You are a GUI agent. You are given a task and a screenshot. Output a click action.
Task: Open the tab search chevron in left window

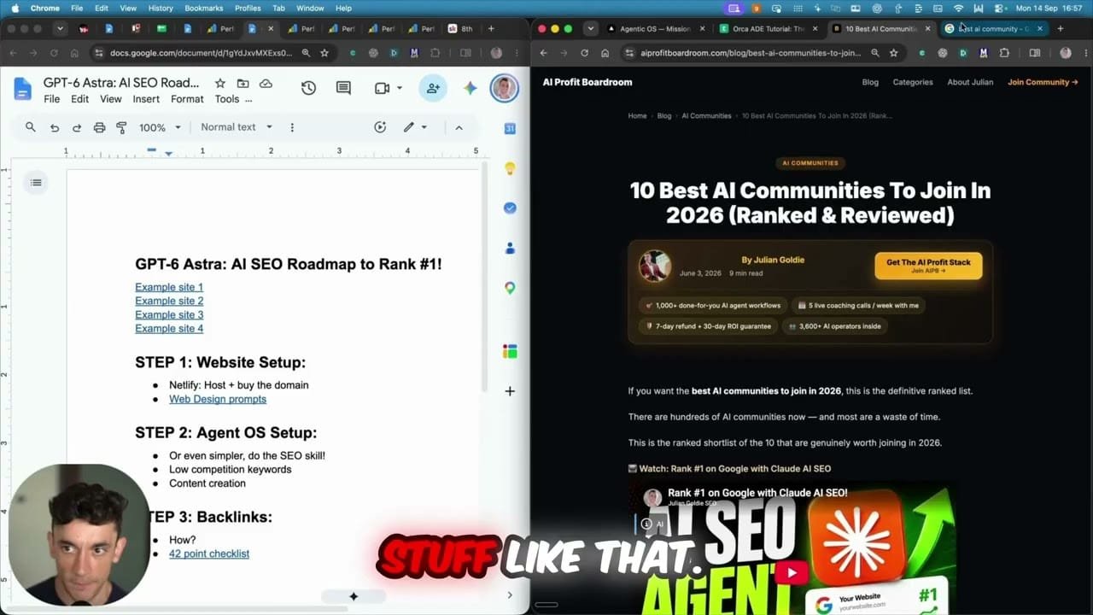click(x=60, y=28)
